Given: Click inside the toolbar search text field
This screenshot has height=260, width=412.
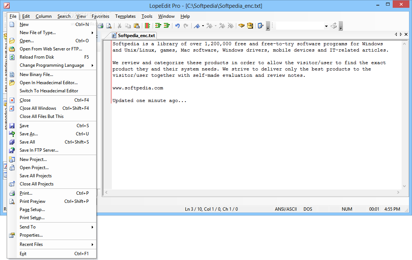Looking at the screenshot, I should pos(300,26).
